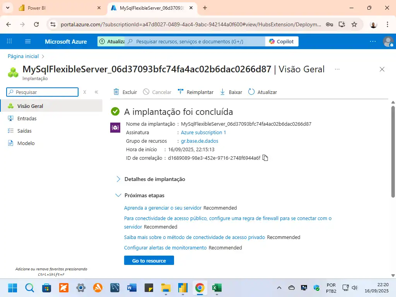Open the Azure subscription 1 link
396x297 pixels.
203,132
